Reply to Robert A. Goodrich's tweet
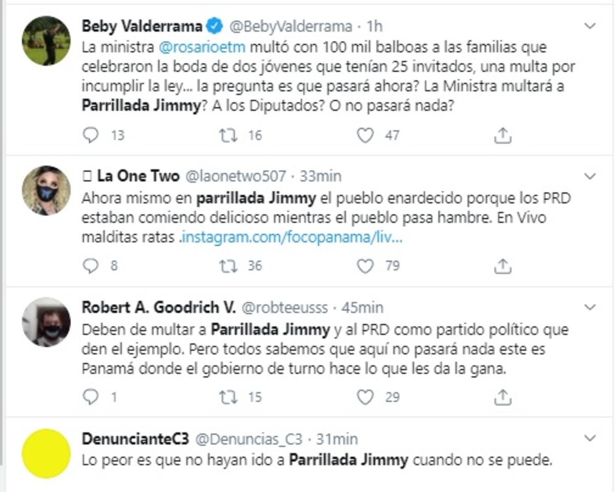Screen dimensions: 615x492 (90, 396)
